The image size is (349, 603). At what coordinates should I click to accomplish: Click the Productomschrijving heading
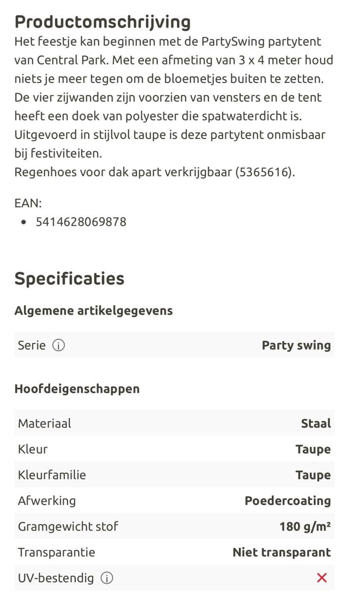pyautogui.click(x=103, y=22)
